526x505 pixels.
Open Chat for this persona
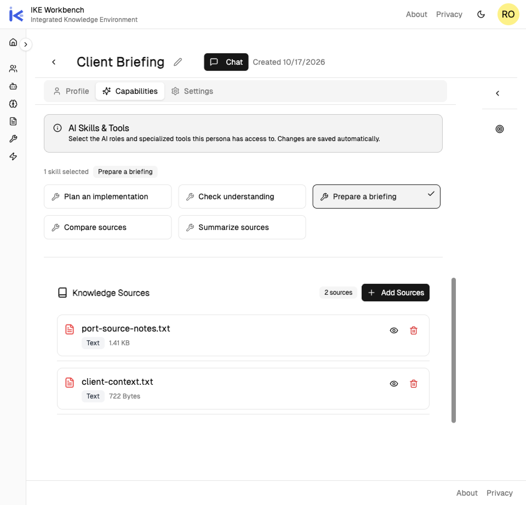click(226, 62)
